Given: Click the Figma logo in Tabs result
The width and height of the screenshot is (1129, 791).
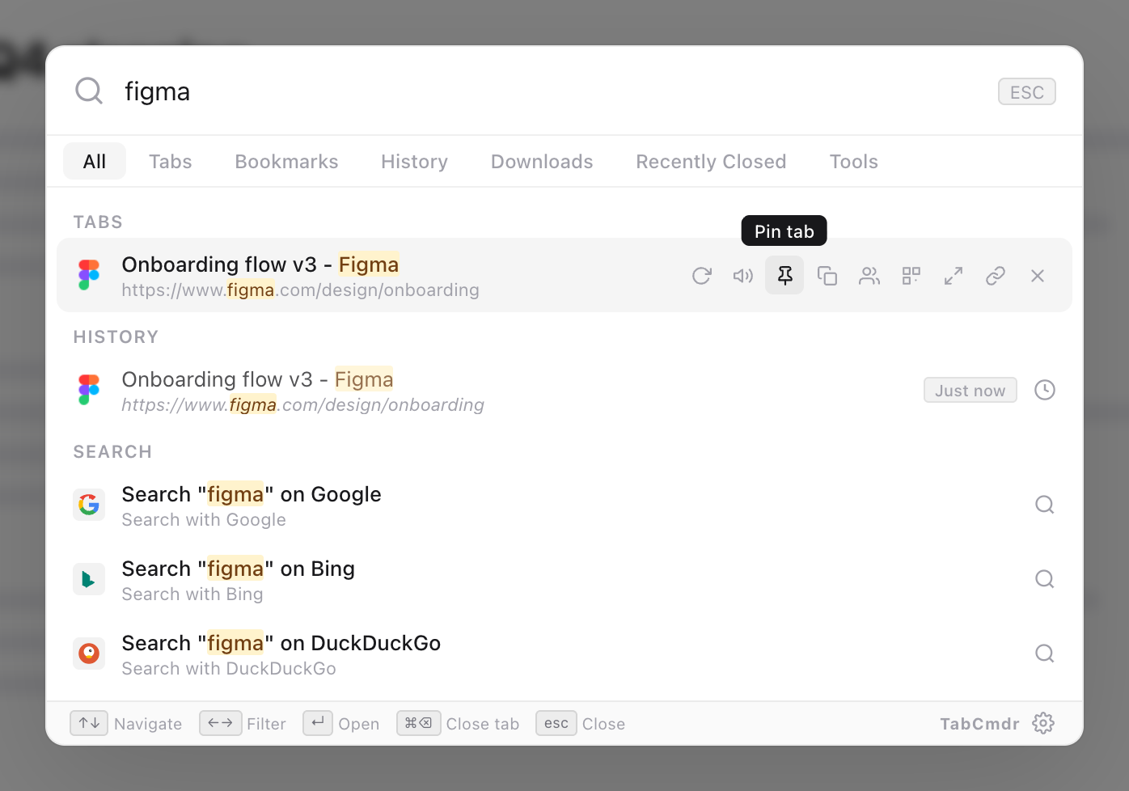Looking at the screenshot, I should [x=89, y=275].
